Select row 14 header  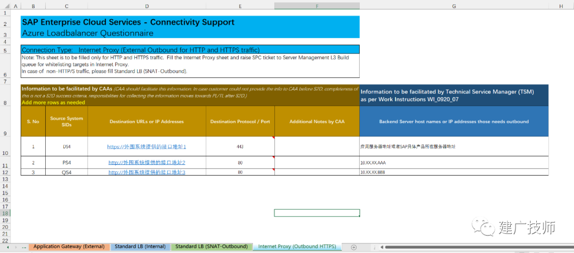pos(5,186)
